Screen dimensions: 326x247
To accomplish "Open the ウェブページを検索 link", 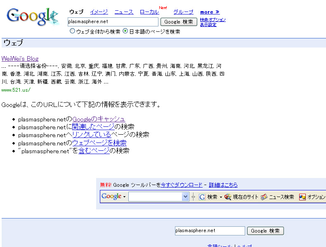I will (x=99, y=143).
